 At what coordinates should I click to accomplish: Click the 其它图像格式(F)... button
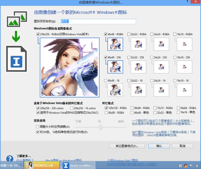click(x=127, y=146)
